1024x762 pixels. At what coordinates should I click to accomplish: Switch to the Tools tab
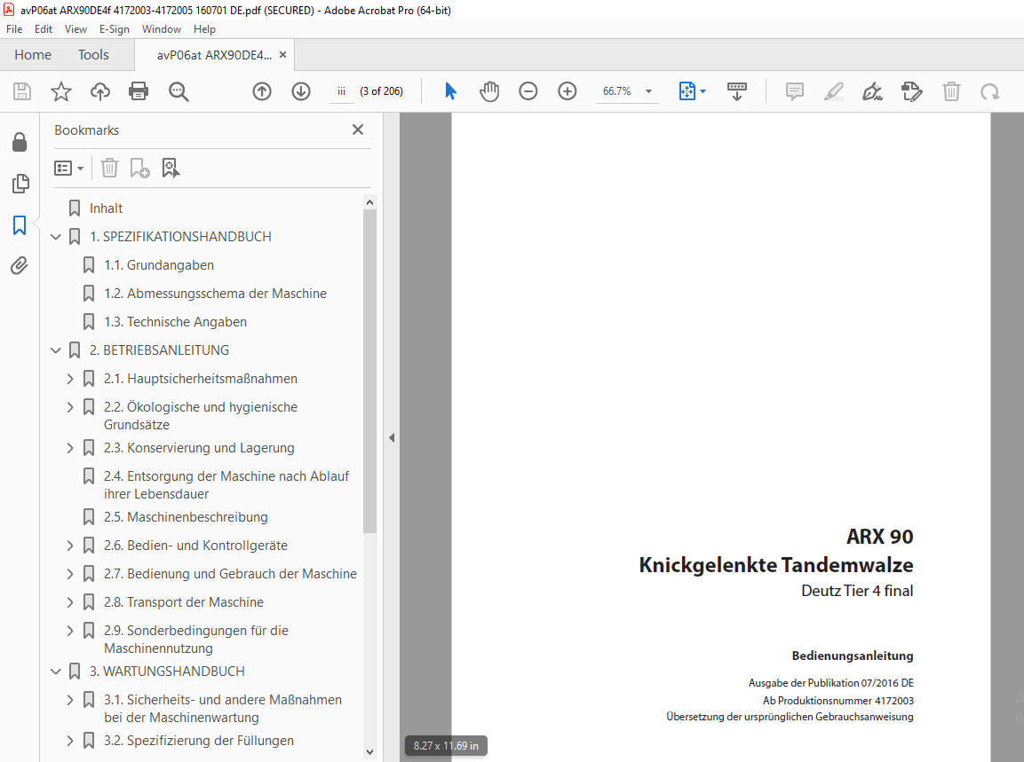click(x=93, y=55)
